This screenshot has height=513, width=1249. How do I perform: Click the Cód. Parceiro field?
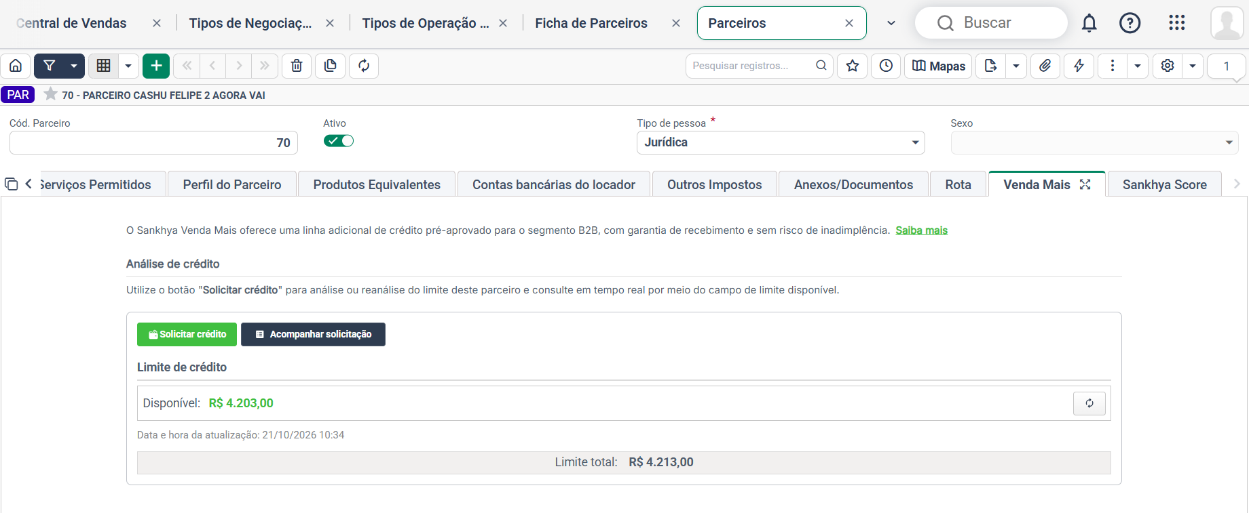coord(153,142)
